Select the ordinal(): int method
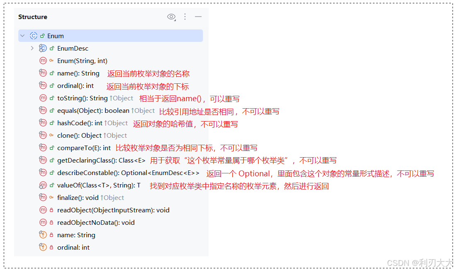 [75, 86]
